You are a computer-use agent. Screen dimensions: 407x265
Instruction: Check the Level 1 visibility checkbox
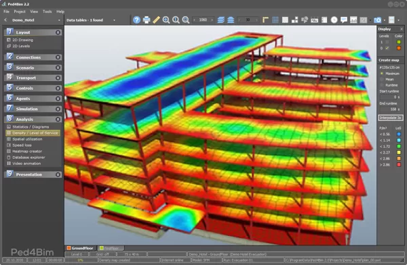(387, 42)
